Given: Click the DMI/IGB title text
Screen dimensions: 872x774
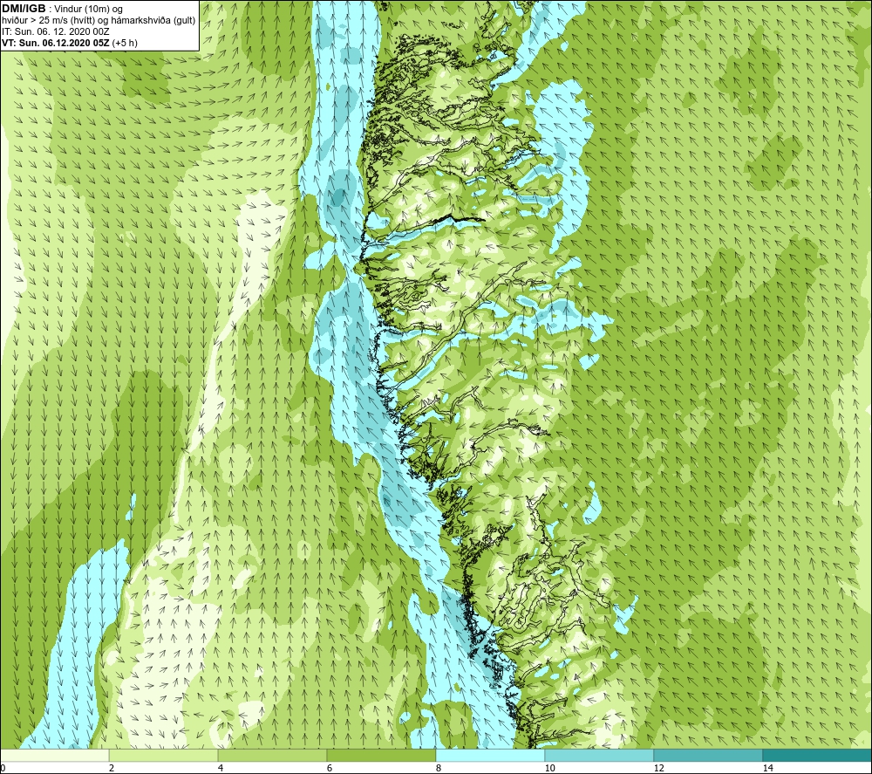Looking at the screenshot, I should pos(24,9).
